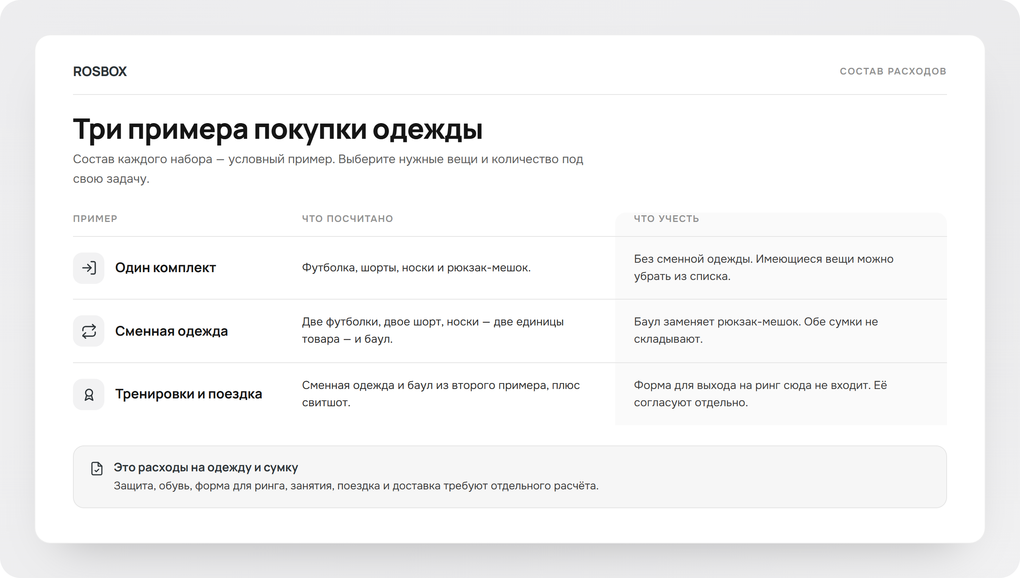Click the title Это расходы на одежду и сумку
The image size is (1020, 578).
206,468
